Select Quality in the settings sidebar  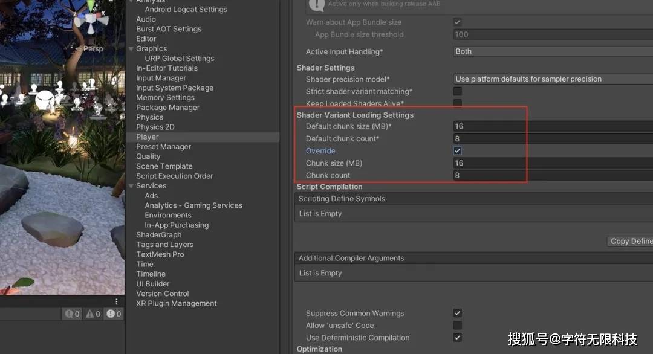pyautogui.click(x=148, y=156)
